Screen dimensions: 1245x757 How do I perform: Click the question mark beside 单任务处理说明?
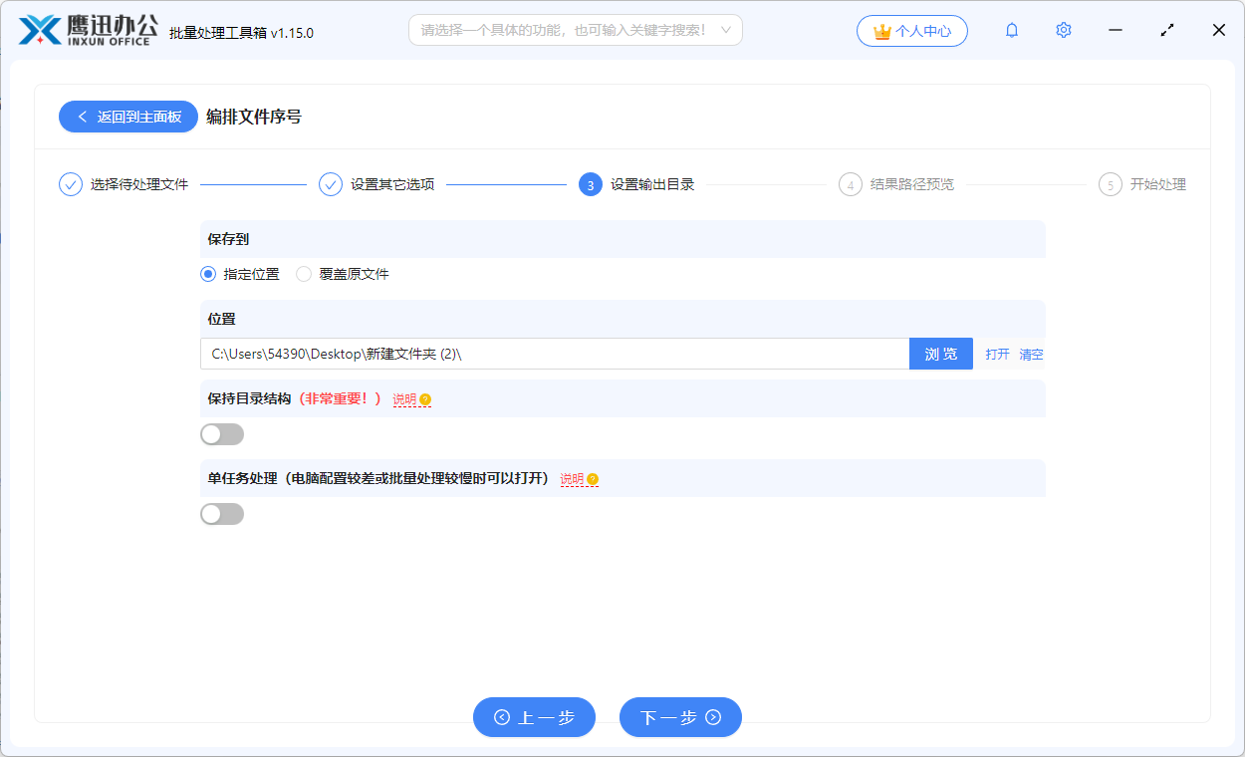click(x=593, y=479)
